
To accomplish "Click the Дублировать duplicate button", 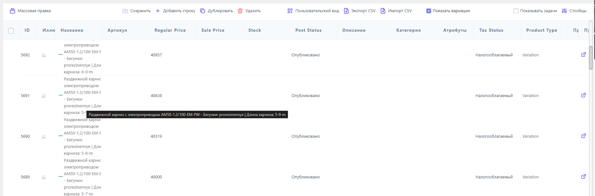I will pos(216,11).
